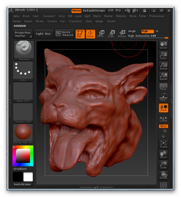Select the Move transform tool
Viewport: 181px width, 197px height.
101,34
